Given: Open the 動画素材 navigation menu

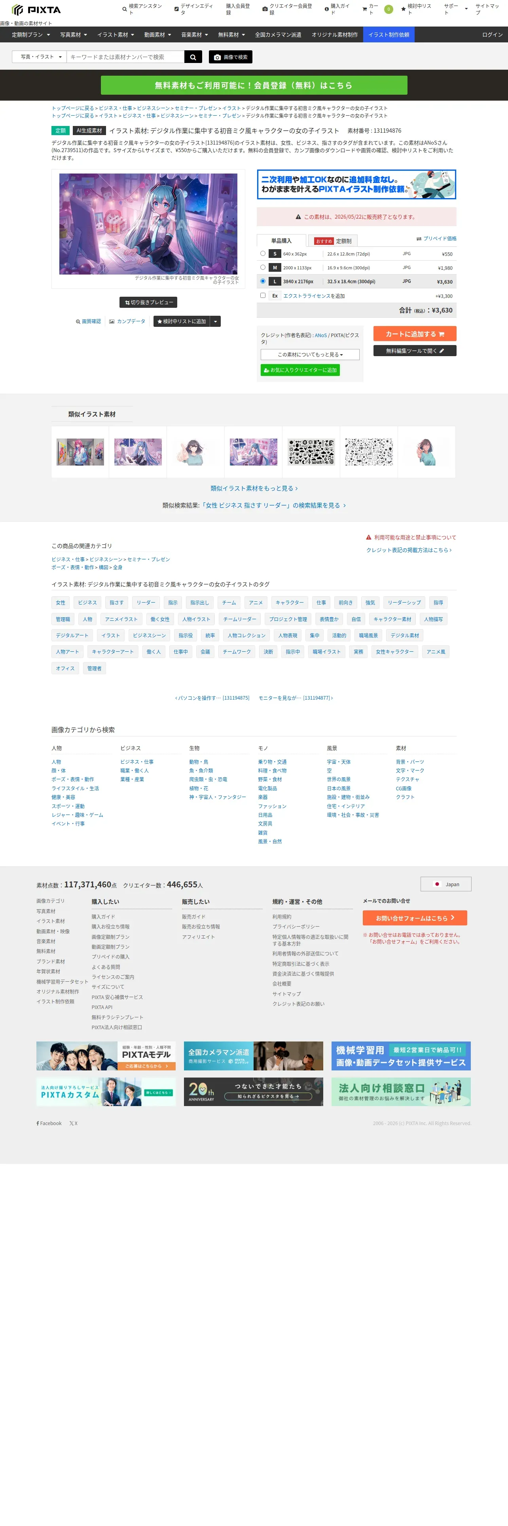Looking at the screenshot, I should (x=157, y=34).
